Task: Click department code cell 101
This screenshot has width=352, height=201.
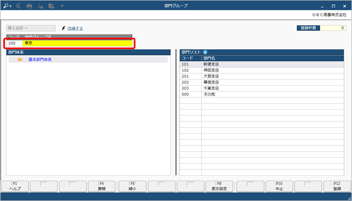Action: (x=190, y=64)
